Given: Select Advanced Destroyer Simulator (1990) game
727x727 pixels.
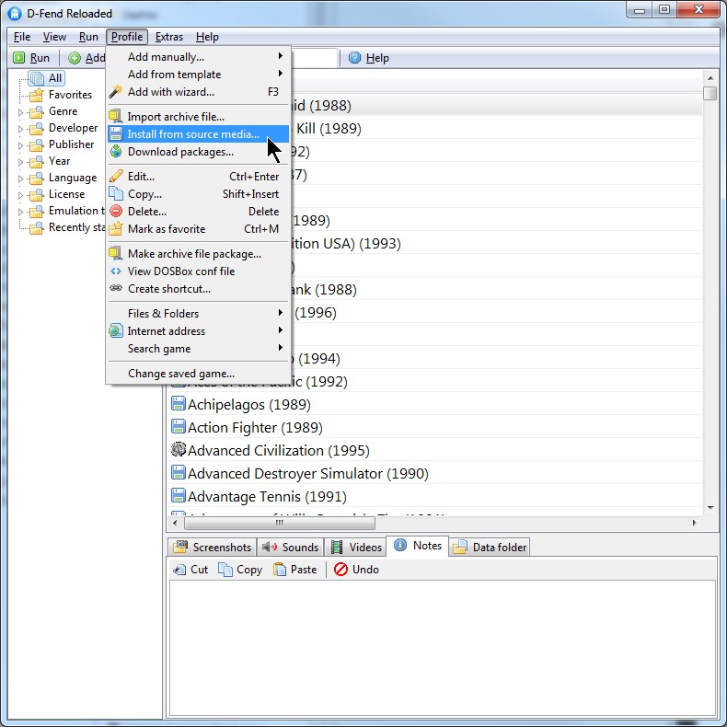Looking at the screenshot, I should point(308,473).
